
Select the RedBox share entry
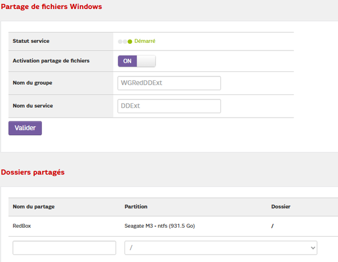click(22, 226)
